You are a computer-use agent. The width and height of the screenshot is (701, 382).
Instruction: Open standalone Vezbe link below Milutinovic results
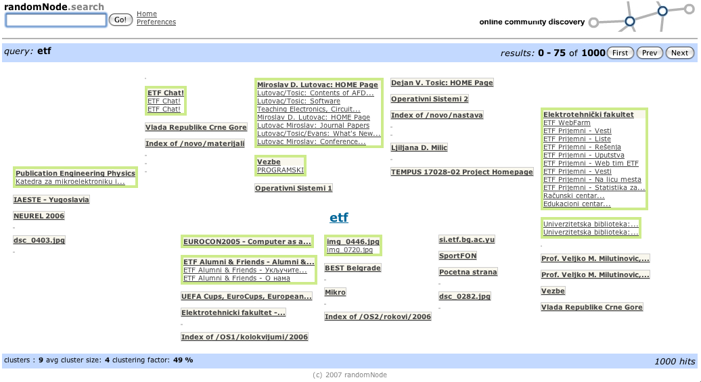coord(553,291)
